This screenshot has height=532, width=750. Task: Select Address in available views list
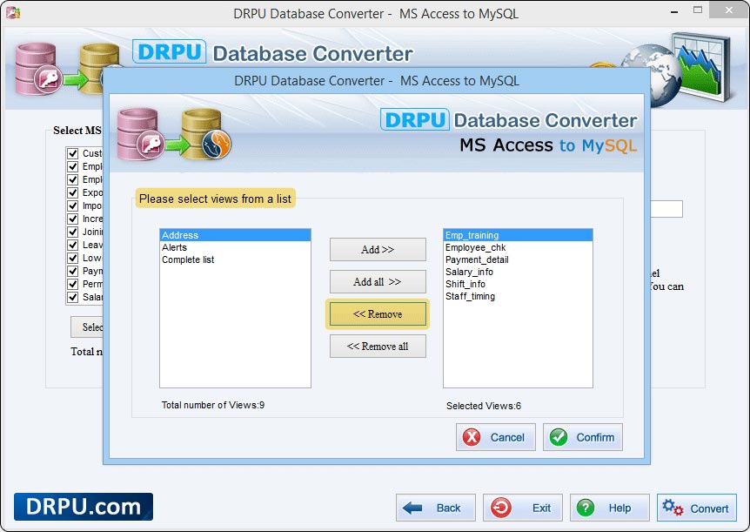(235, 235)
